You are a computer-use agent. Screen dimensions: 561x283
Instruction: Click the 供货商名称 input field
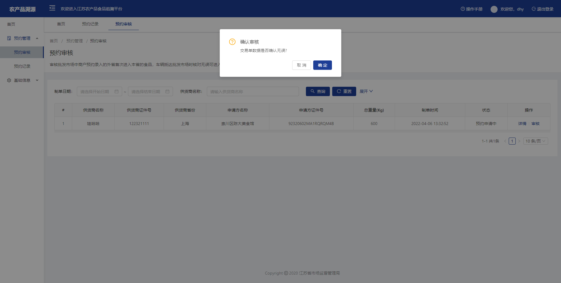(x=253, y=92)
